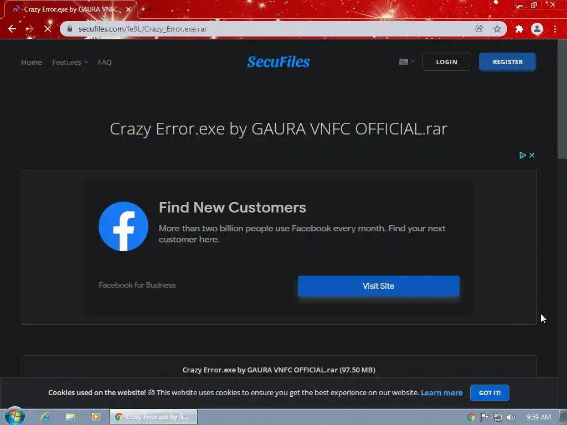Screen dimensions: 567x425
Task: Open the Windows Start button
Action: (x=15, y=416)
